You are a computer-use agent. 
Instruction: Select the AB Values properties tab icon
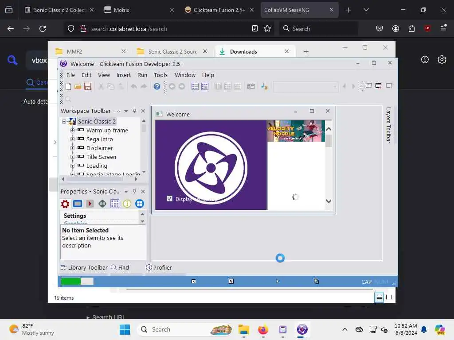point(102,204)
